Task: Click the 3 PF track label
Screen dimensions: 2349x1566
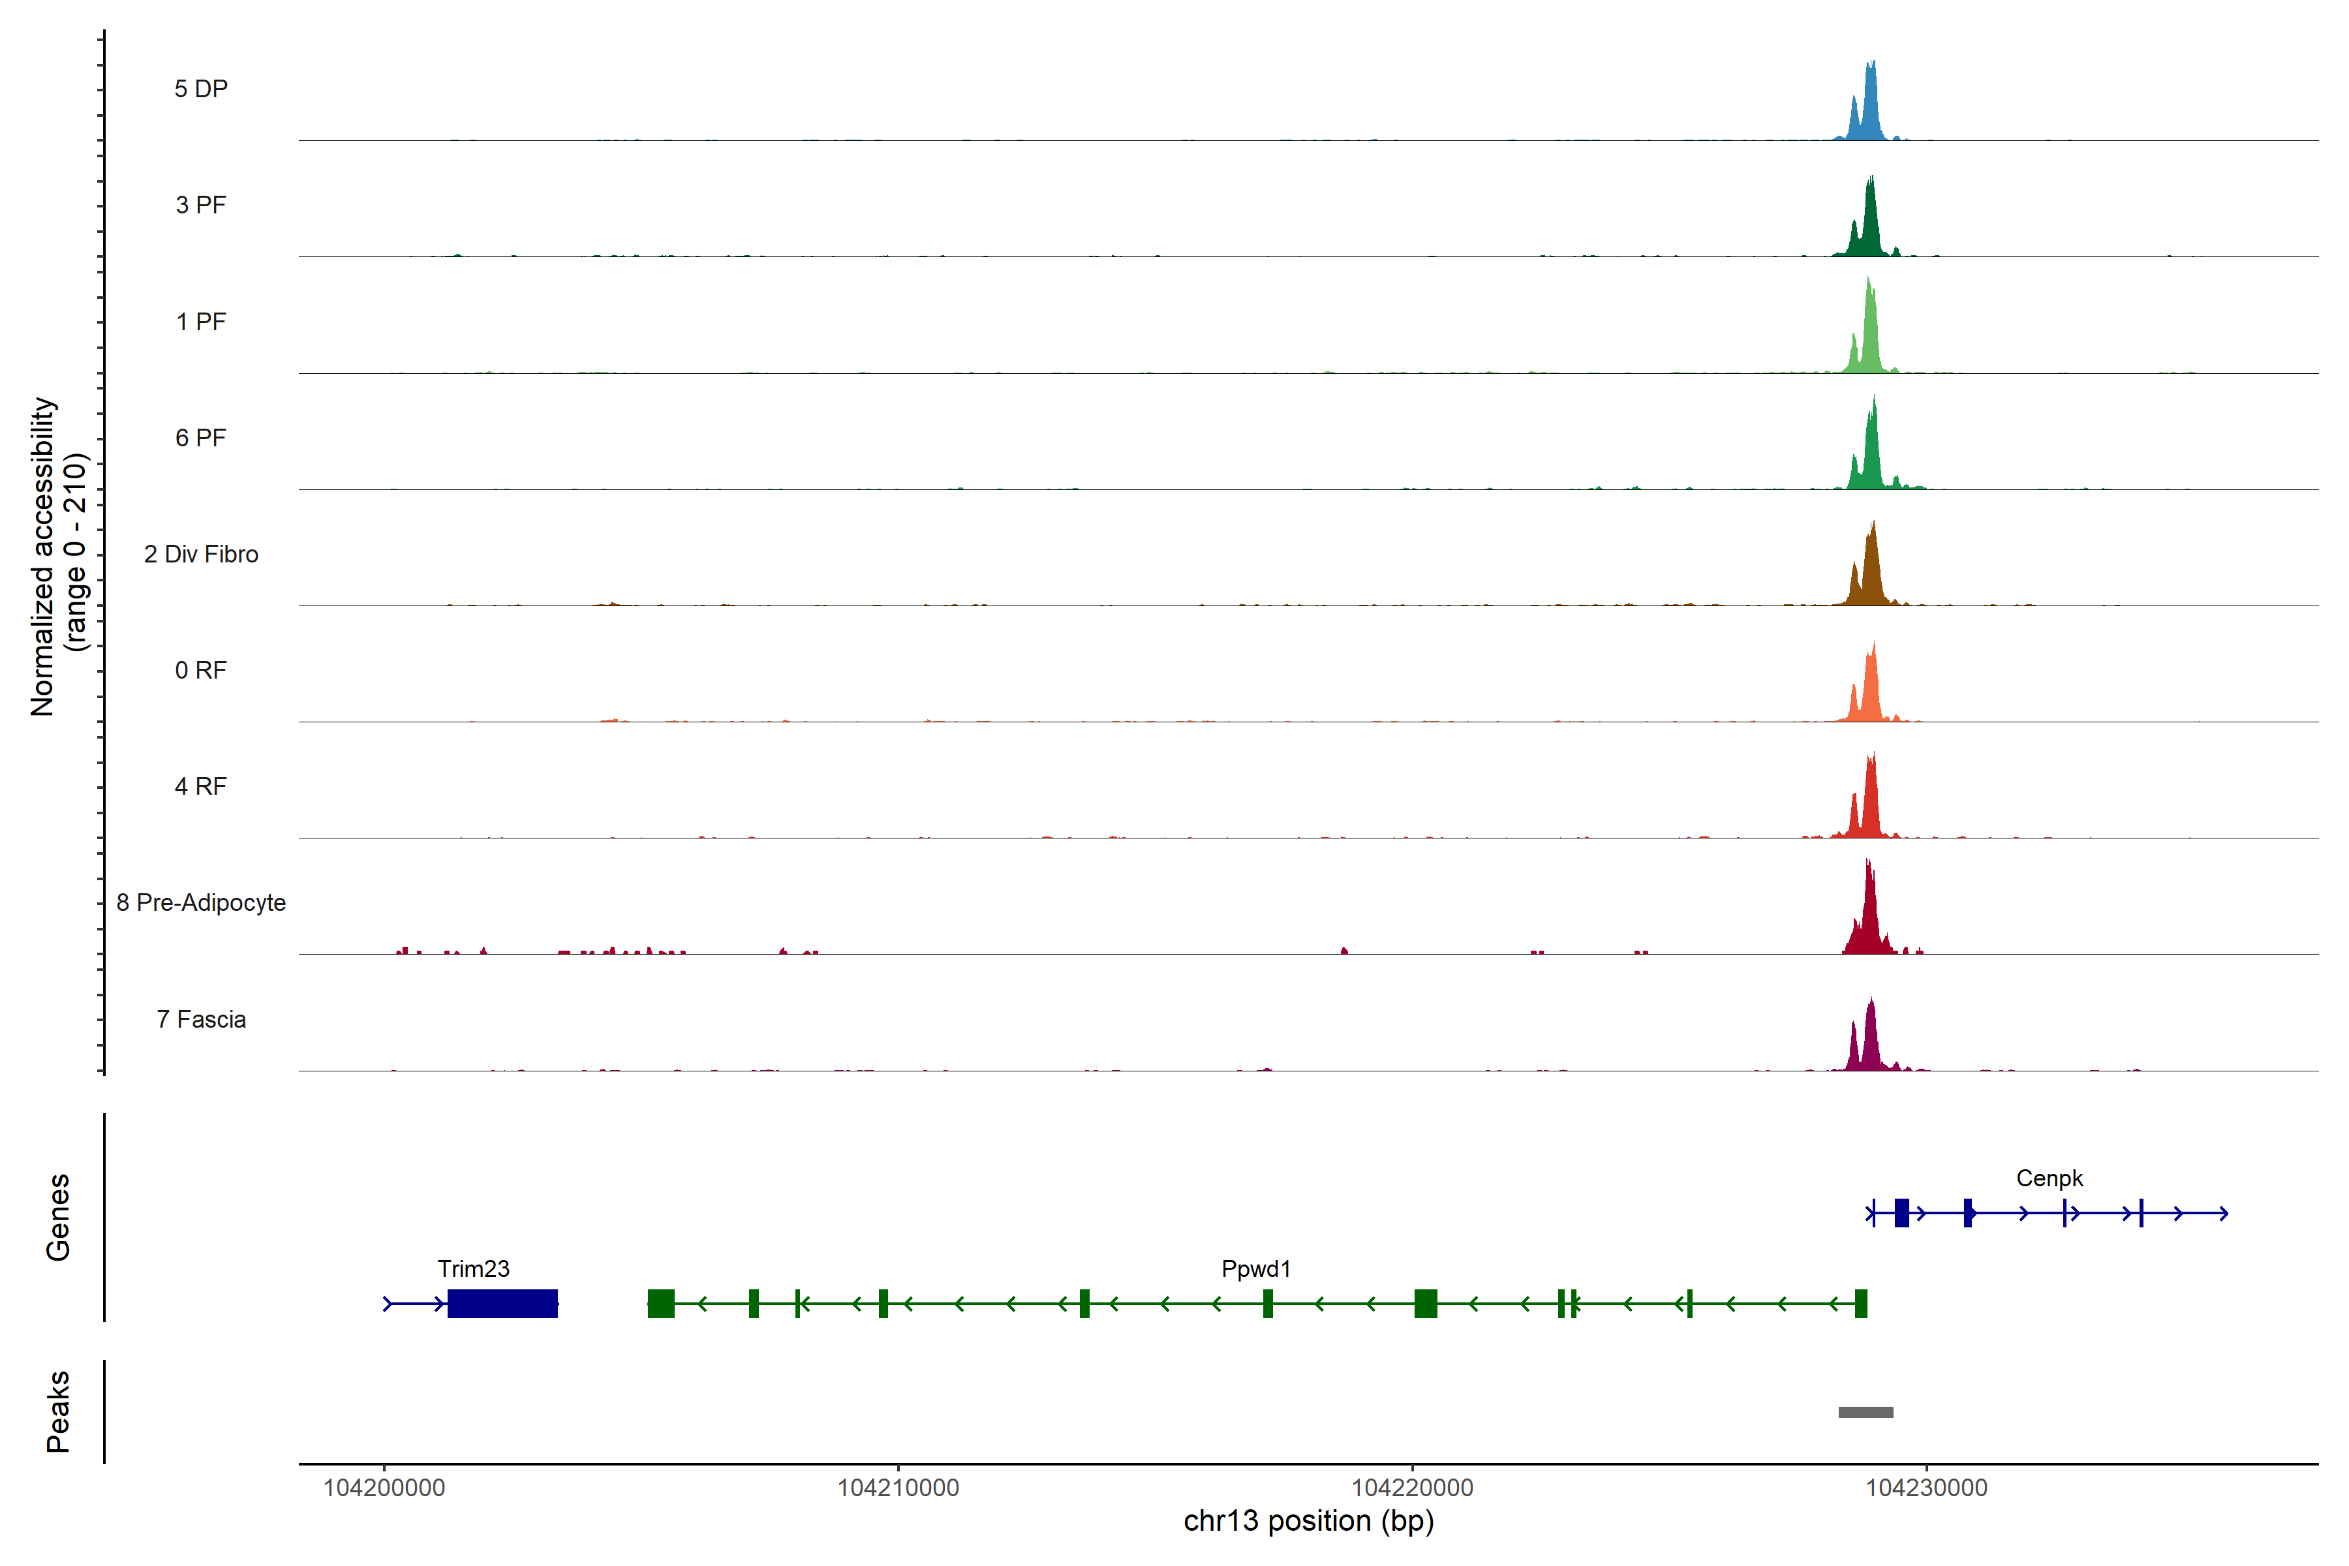Action: (x=201, y=205)
